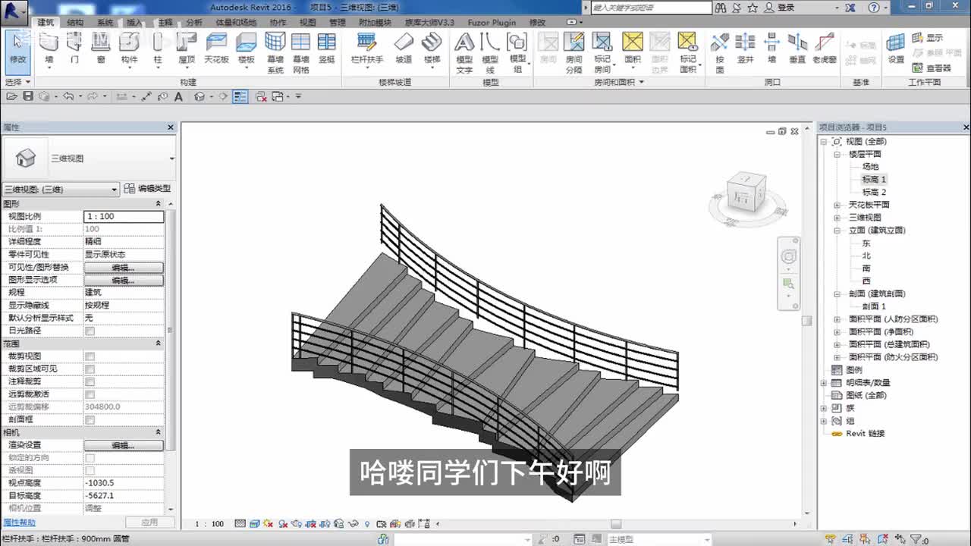The image size is (971, 546).
Task: Click the 垂直 (Vertical) opening tool
Action: 797,49
